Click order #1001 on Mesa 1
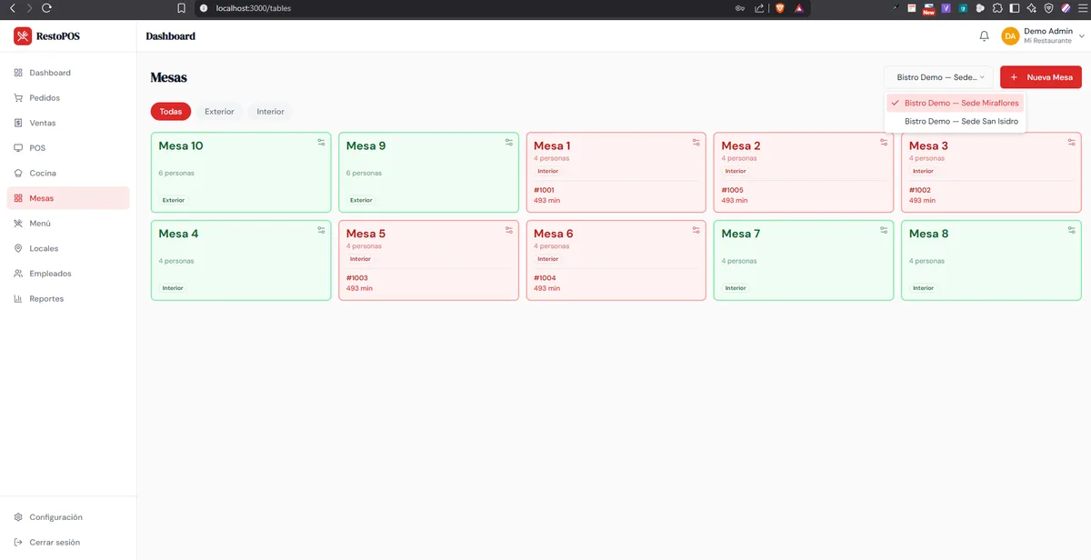 pos(544,190)
